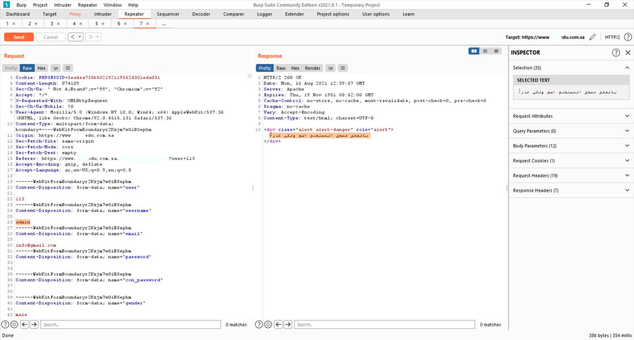The height and width of the screenshot is (340, 634).
Task: Click the highlighted admin username value
Action: (23, 222)
